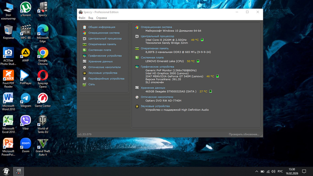Viewport: 313px width, 176px height.
Task: Click the LENOVO Emerald Lake (CPU) text
Action: (x=165, y=61)
